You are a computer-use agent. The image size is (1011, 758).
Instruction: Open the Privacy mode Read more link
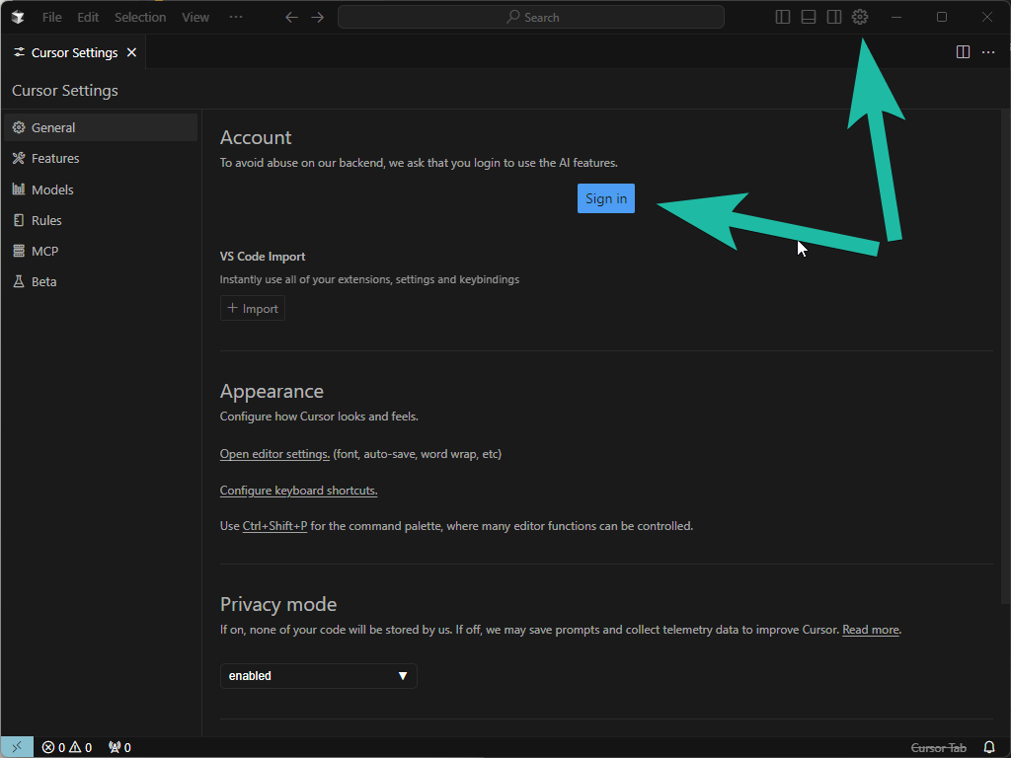tap(871, 630)
